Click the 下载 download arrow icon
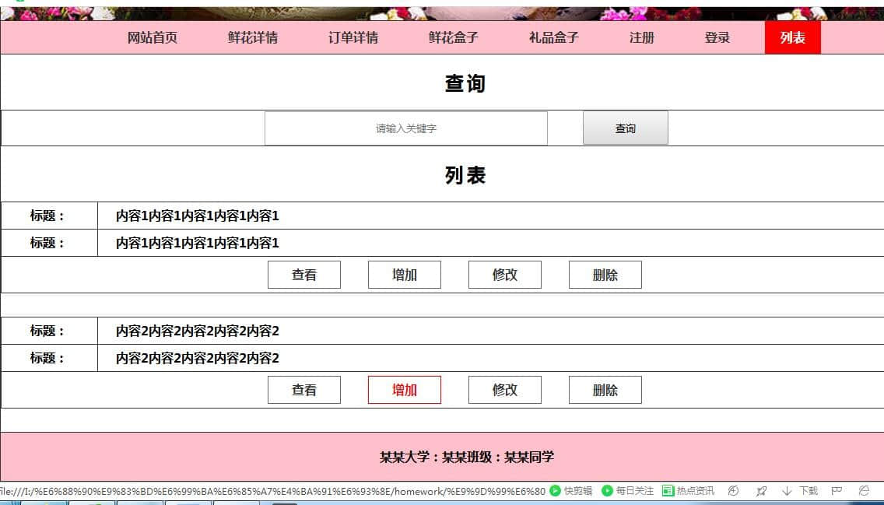Image resolution: width=884 pixels, height=505 pixels. [787, 491]
